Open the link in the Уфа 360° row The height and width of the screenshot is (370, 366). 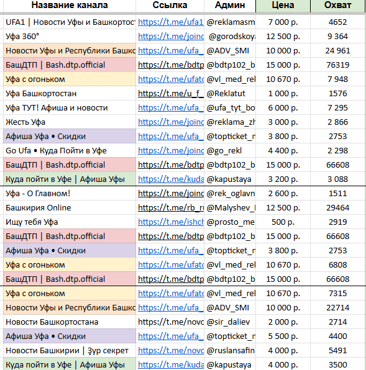[171, 37]
